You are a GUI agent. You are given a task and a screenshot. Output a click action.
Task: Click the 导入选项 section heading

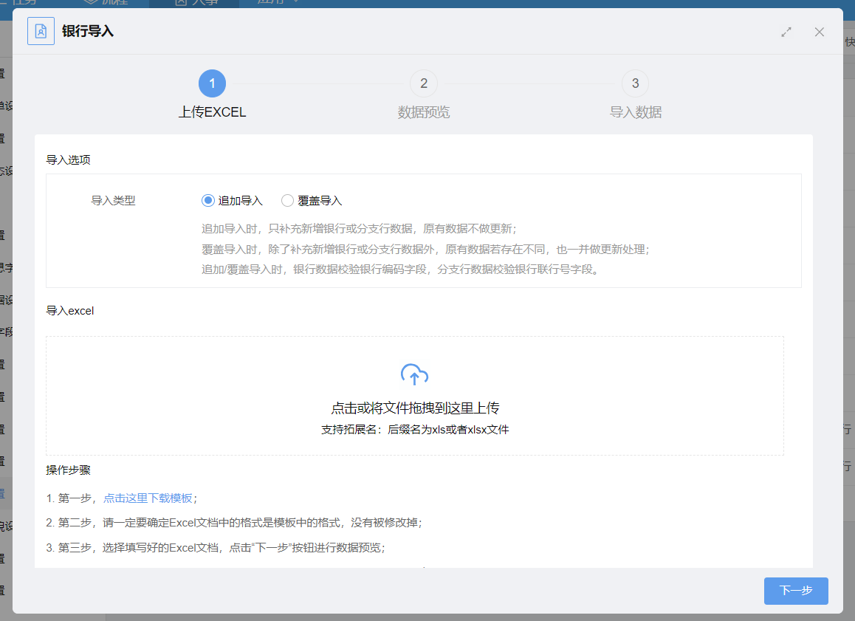[68, 159]
